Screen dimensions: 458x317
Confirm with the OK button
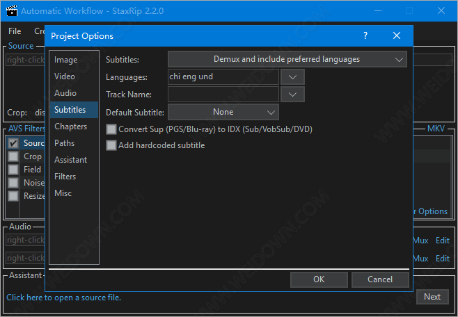point(319,279)
